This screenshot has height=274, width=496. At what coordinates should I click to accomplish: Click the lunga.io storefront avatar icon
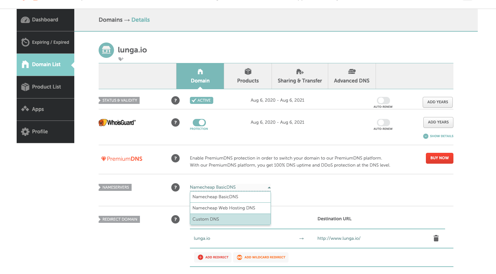coord(106,50)
